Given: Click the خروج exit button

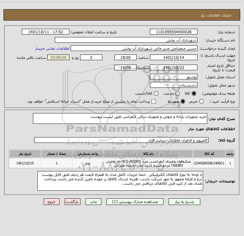Looking at the screenshot, I should [52, 201].
